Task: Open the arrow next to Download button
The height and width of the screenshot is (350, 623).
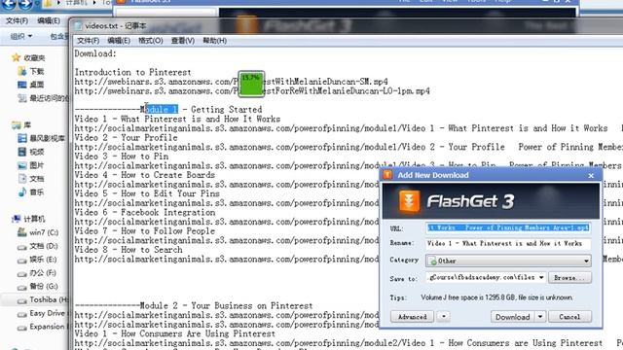Action: [540, 317]
